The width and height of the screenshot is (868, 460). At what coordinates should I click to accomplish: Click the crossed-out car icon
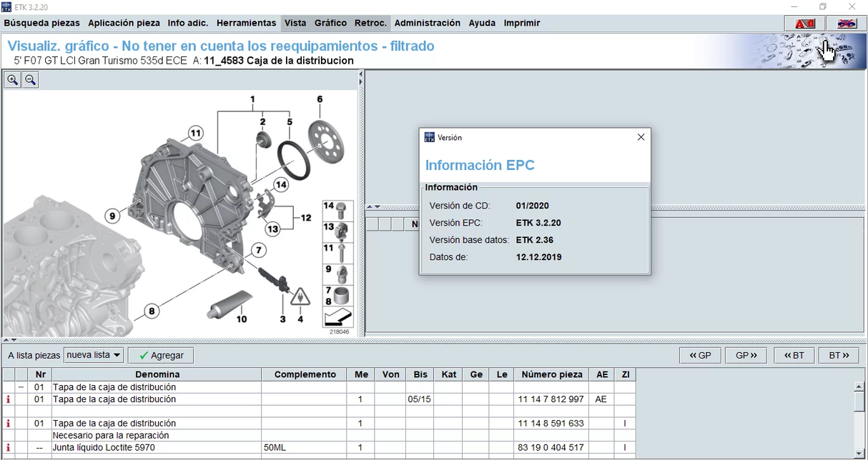(847, 24)
